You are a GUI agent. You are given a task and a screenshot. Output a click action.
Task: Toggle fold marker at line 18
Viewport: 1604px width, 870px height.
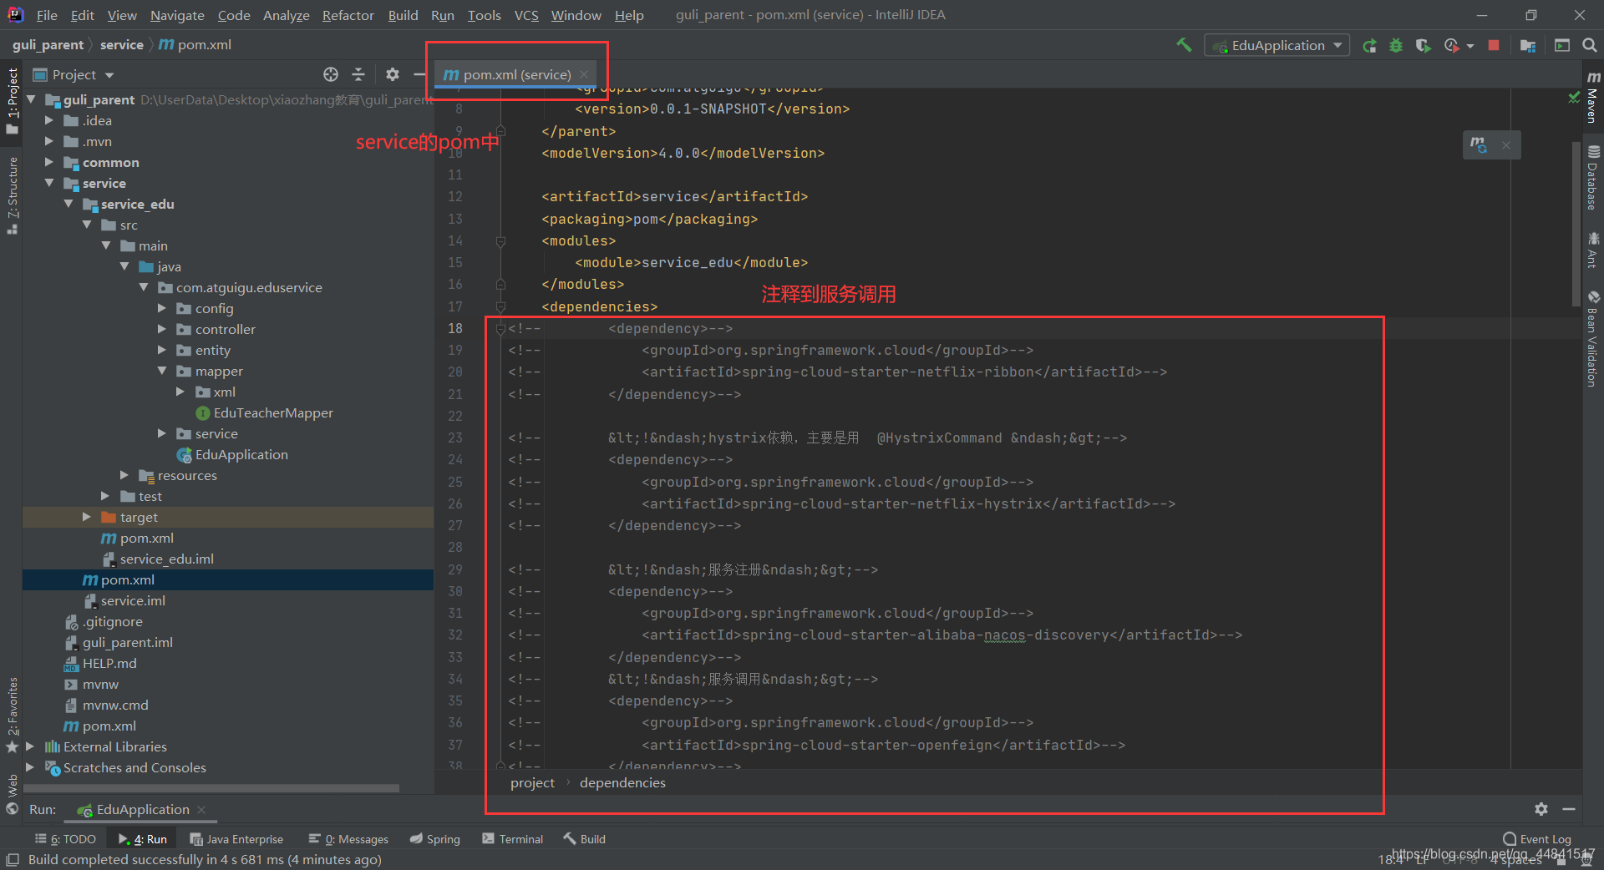pos(500,328)
